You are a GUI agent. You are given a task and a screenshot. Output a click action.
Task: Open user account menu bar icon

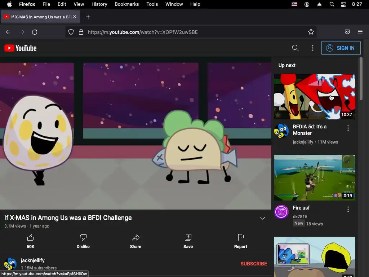307,4
